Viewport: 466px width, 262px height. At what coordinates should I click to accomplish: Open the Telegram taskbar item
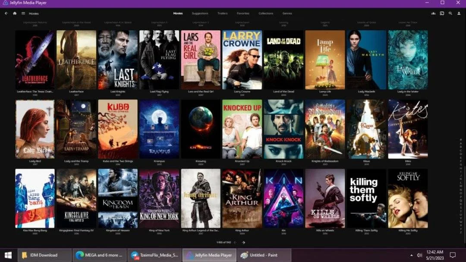click(154, 255)
